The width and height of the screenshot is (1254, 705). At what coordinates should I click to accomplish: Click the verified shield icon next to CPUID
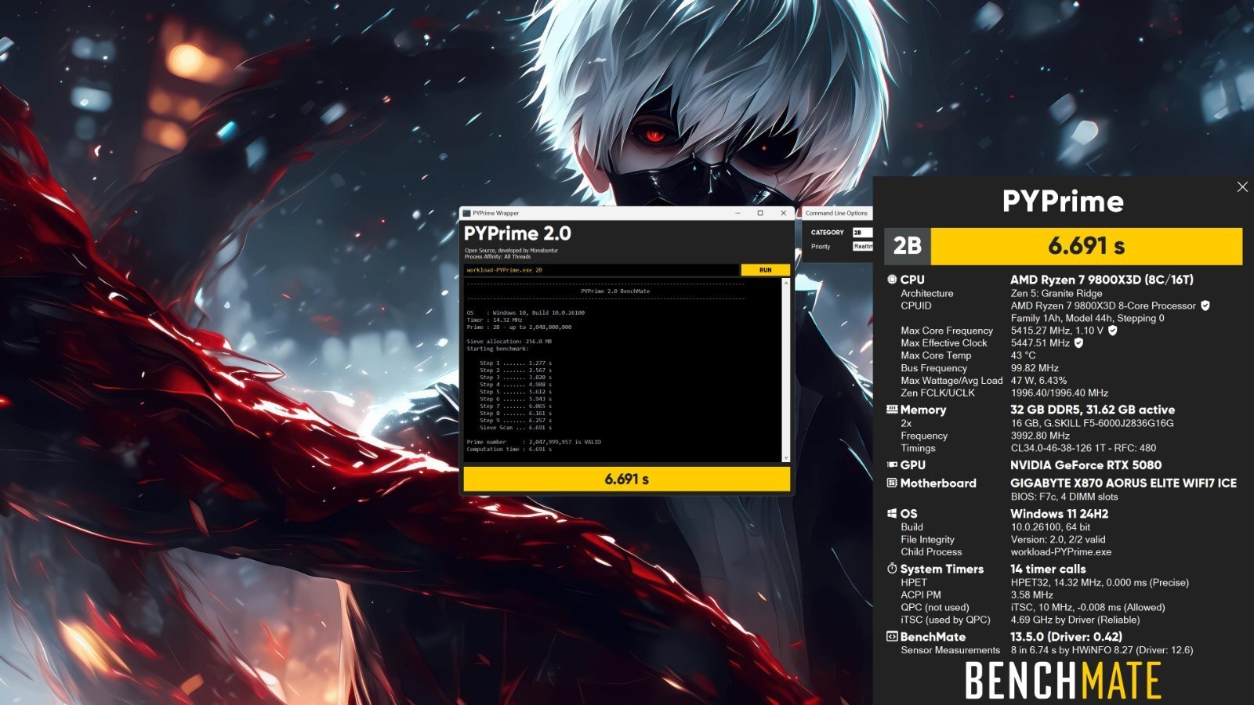(x=1205, y=305)
